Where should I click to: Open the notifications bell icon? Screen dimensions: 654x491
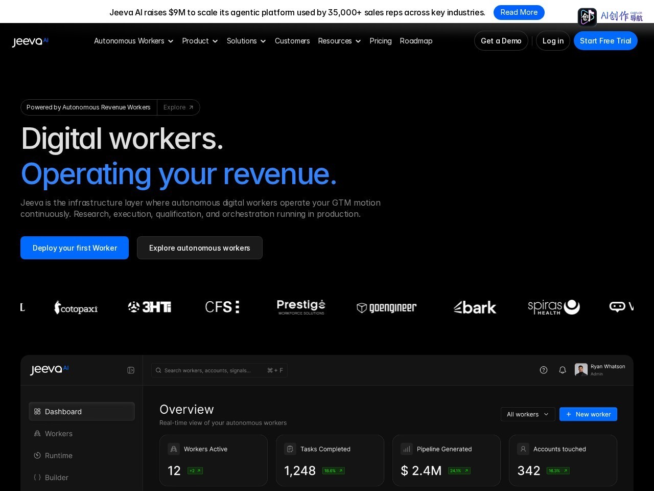(563, 370)
